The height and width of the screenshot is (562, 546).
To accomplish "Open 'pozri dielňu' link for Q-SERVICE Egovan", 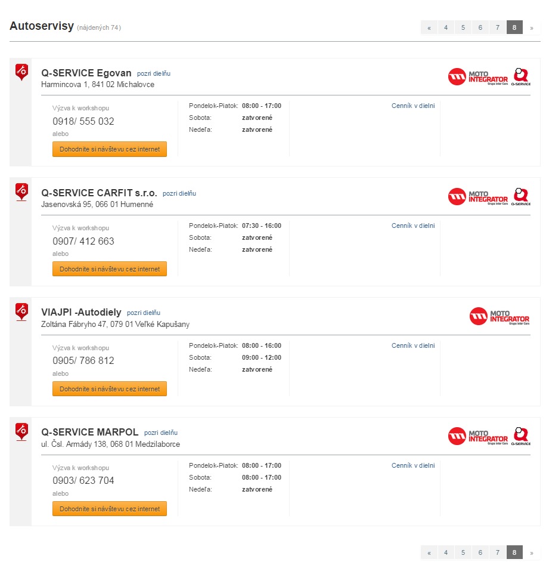I will click(x=154, y=73).
